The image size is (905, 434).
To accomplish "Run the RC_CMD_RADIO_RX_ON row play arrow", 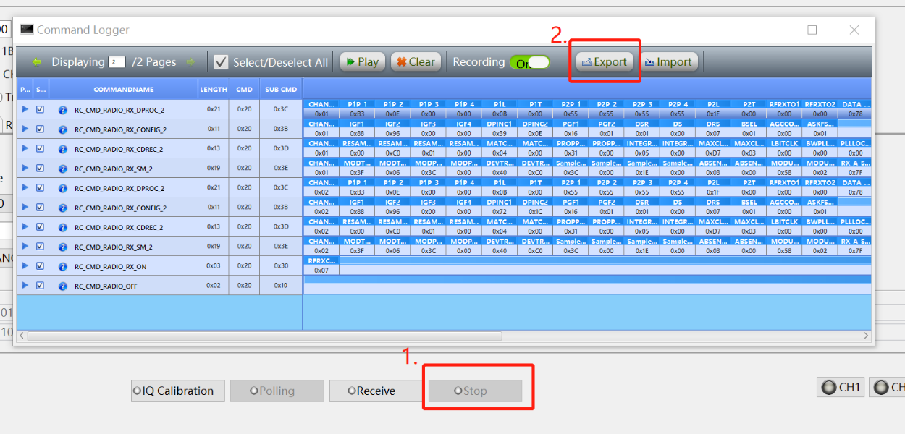I will pyautogui.click(x=25, y=265).
